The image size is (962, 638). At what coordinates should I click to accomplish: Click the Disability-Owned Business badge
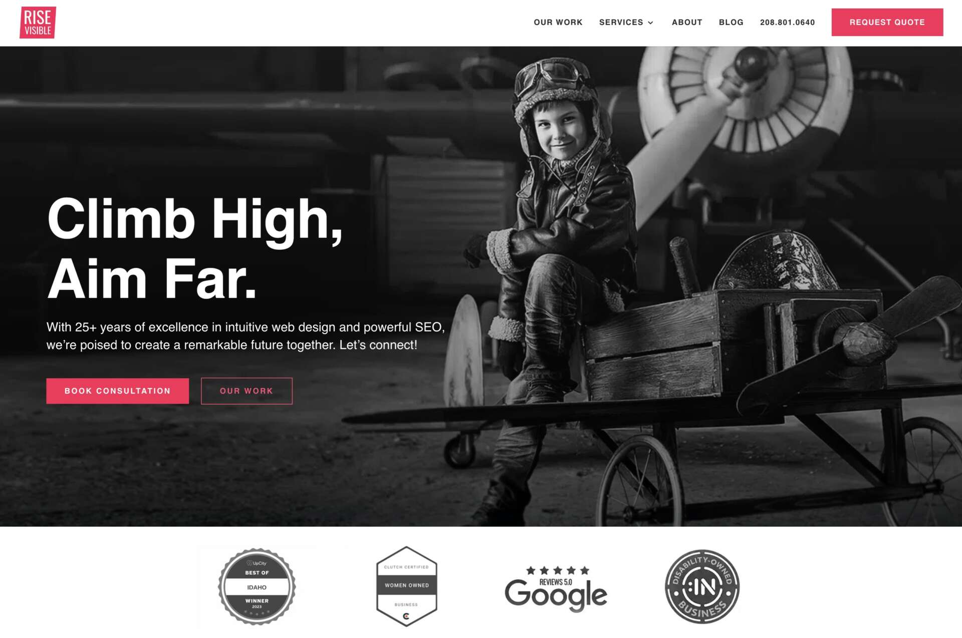coord(702,586)
